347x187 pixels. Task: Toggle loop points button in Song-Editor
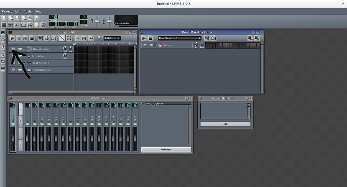click(x=84, y=38)
